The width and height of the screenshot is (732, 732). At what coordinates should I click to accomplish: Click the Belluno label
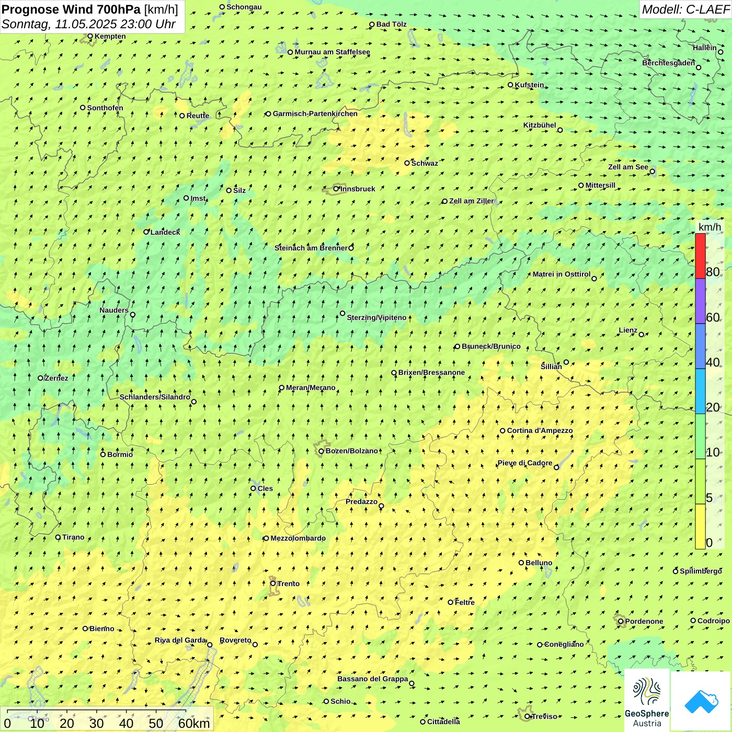pos(539,563)
